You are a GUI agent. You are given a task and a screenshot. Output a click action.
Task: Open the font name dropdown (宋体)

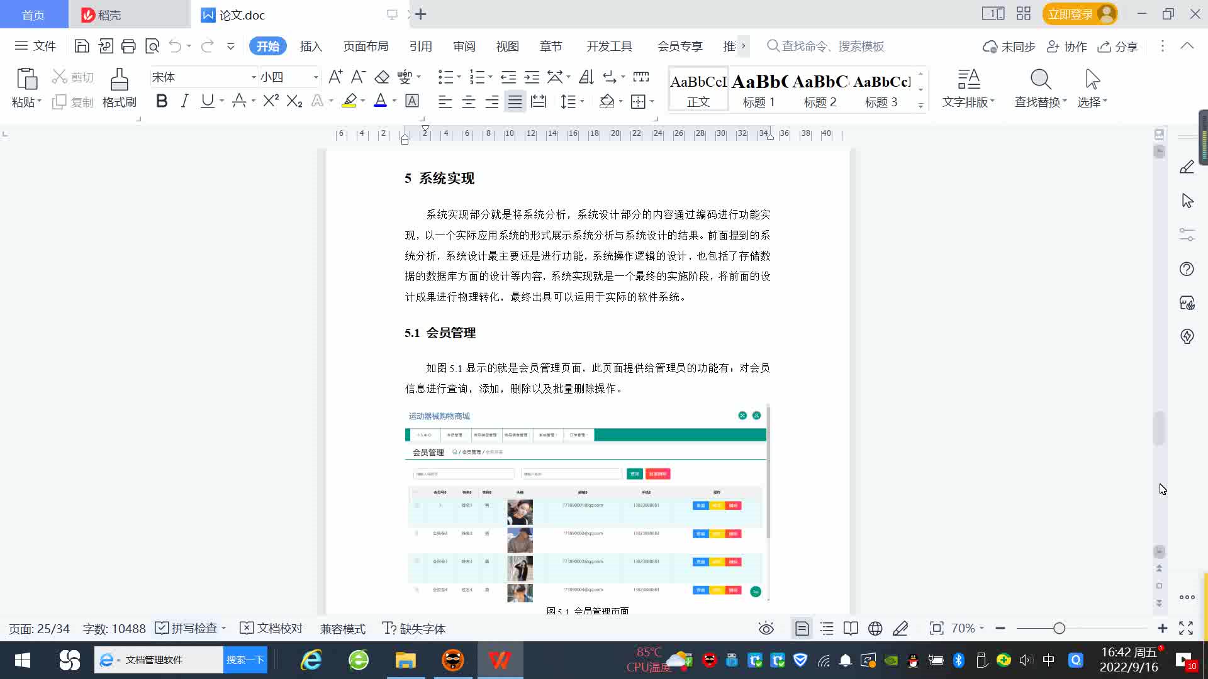254,77
